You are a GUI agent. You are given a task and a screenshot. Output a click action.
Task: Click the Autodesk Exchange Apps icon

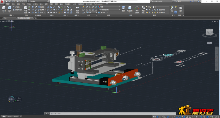[x=191, y=1]
